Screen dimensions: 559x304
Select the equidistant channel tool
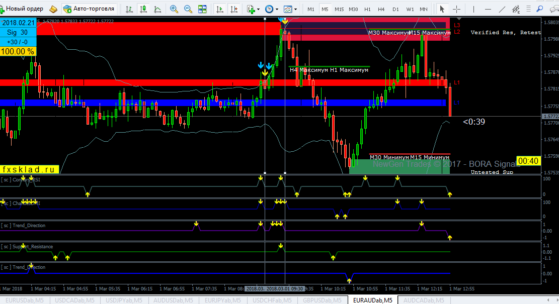[x=516, y=9]
